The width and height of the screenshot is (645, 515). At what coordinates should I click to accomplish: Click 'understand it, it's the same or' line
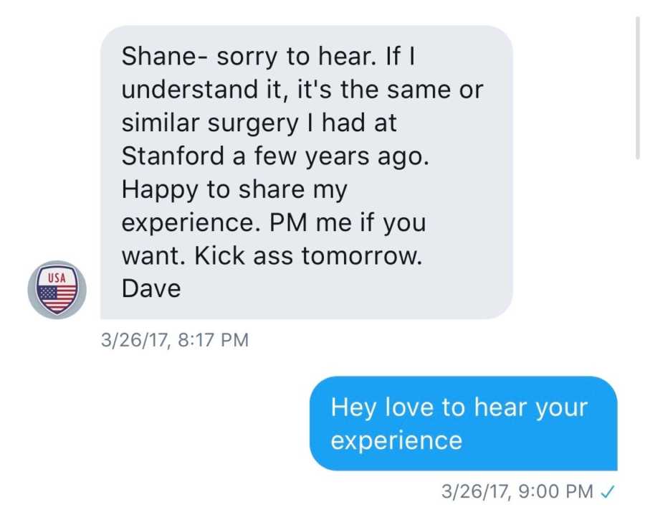pyautogui.click(x=302, y=90)
